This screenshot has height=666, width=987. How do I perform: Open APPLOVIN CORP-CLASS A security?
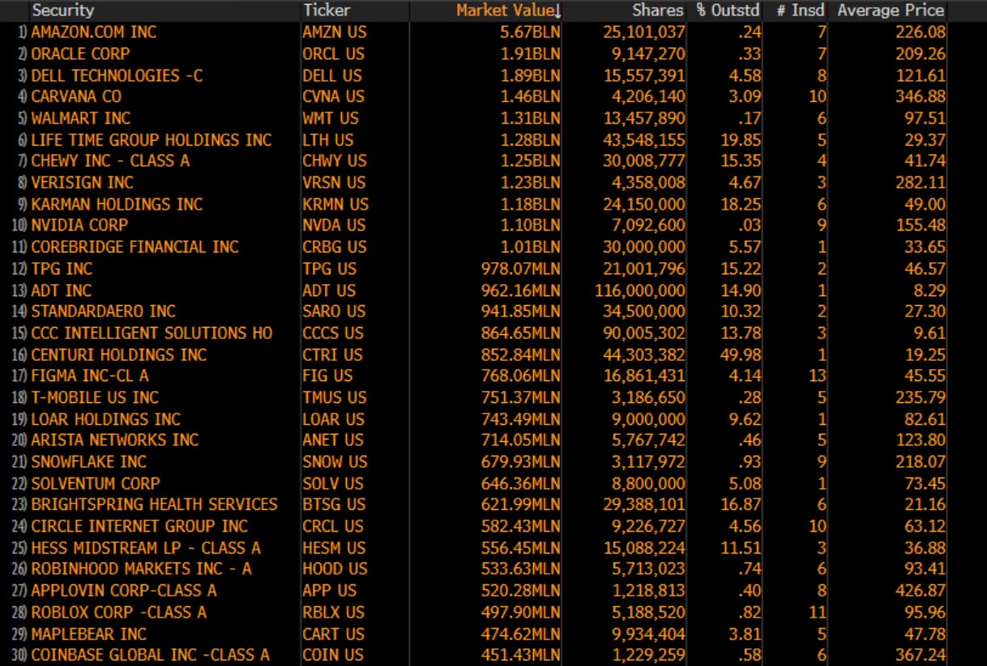point(124,591)
